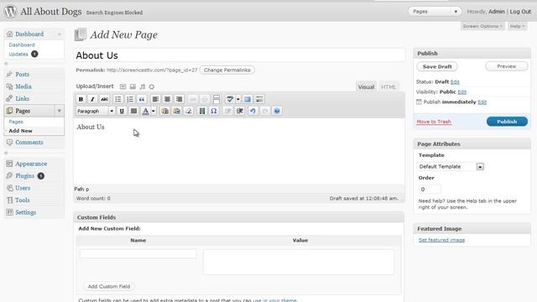Viewport: 537px width, 302px height.
Task: Click the Add Audio upload icon
Action: pyautogui.click(x=142, y=86)
